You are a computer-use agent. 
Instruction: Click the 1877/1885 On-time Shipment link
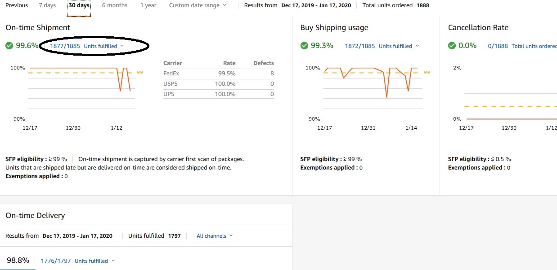(x=65, y=46)
